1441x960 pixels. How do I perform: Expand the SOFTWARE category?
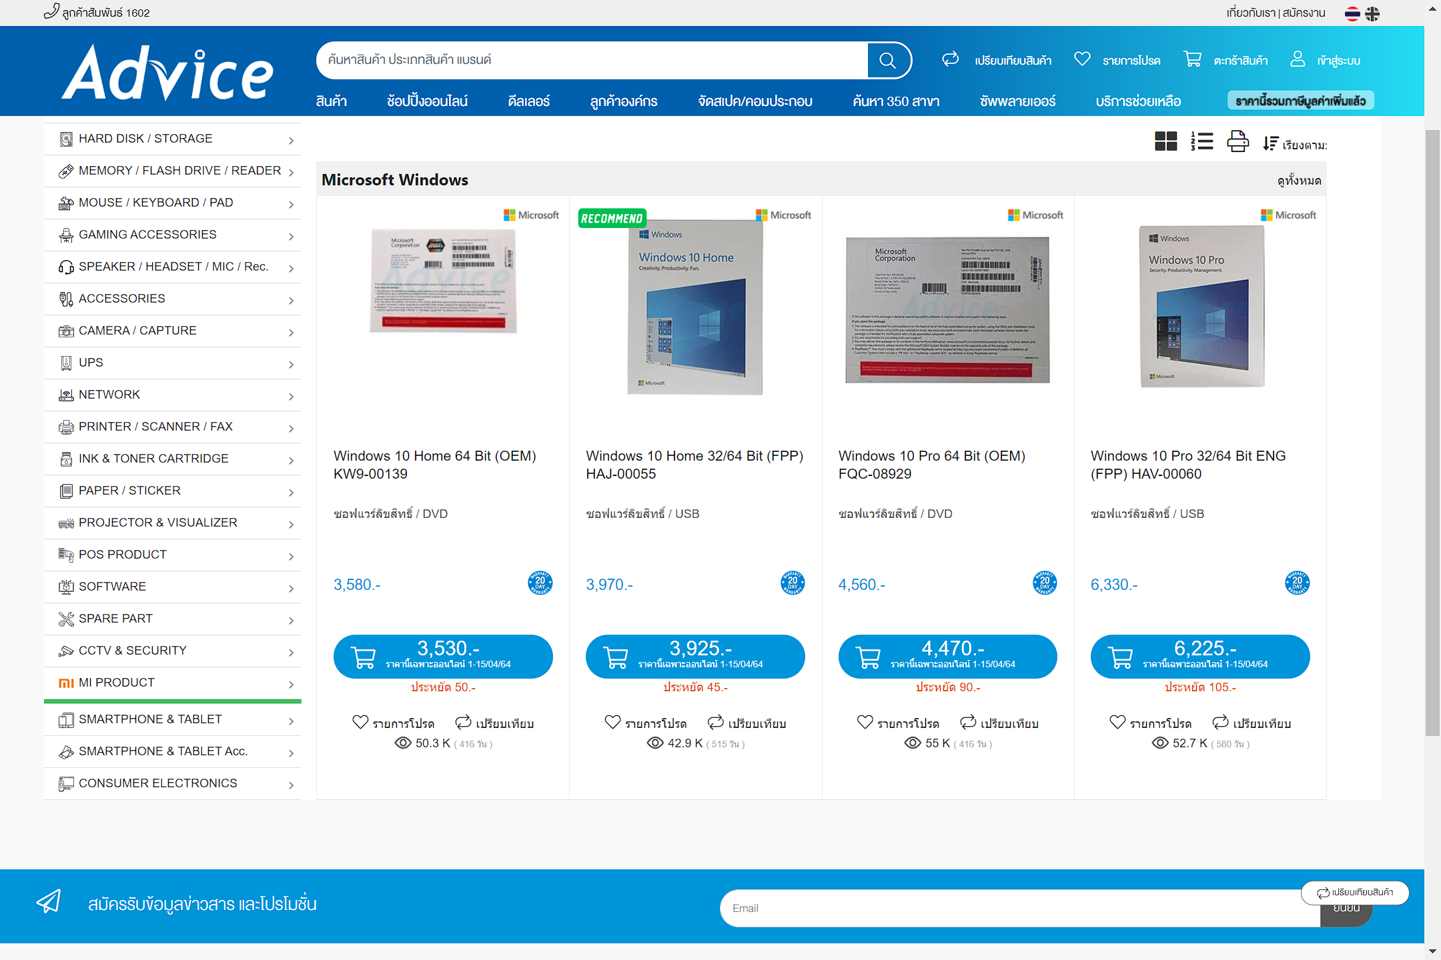(x=172, y=587)
